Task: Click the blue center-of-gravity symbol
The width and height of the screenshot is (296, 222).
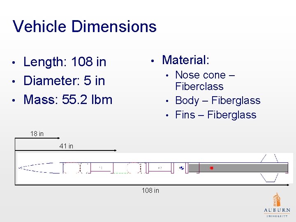Action: (x=181, y=168)
